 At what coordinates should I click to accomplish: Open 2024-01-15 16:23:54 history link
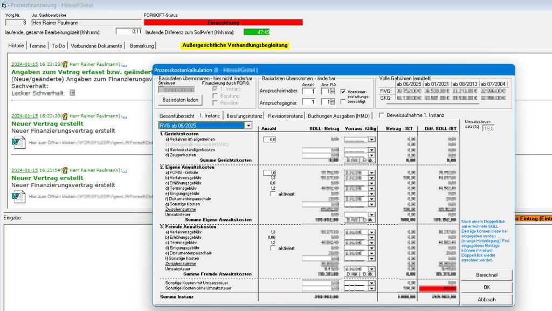coord(24,170)
